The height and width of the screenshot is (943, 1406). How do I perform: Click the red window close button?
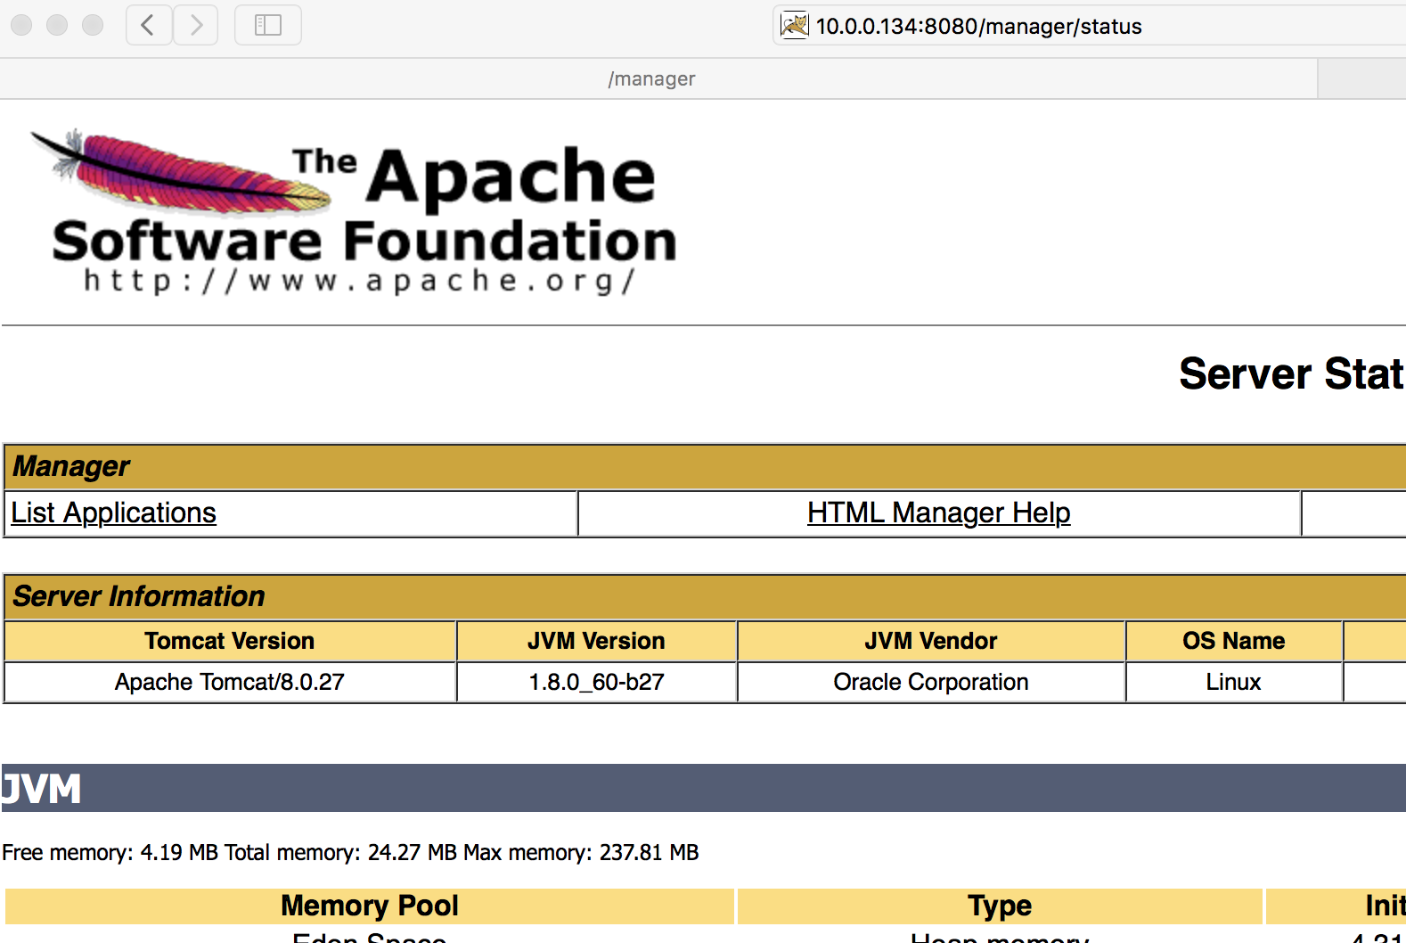[21, 25]
